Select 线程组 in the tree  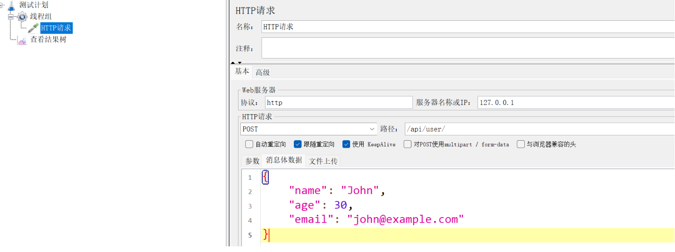click(41, 17)
